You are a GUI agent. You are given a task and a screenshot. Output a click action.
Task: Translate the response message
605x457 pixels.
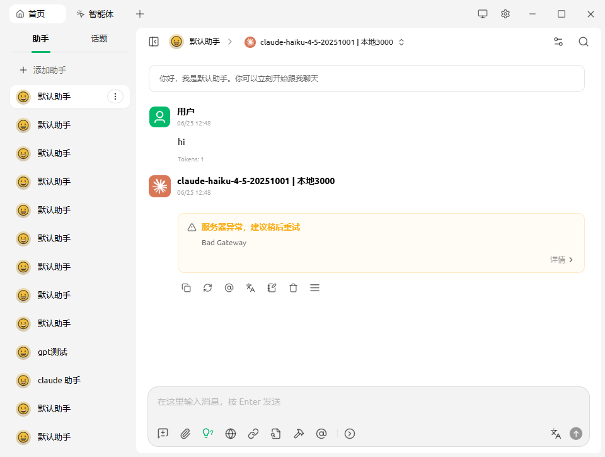tap(250, 288)
